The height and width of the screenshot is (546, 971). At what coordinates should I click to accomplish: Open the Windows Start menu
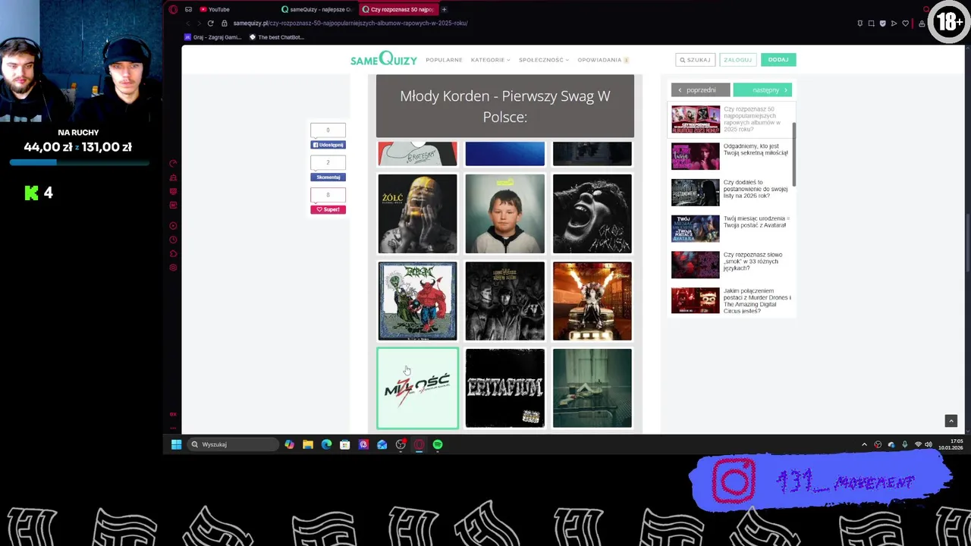pos(176,444)
